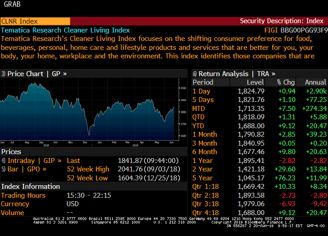Click the USD currency value
This screenshot has height=236, width=328.
click(73, 204)
